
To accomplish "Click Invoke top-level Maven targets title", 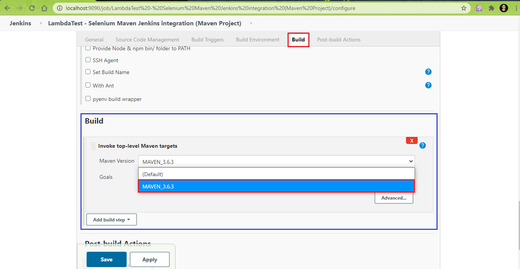I will pyautogui.click(x=138, y=146).
